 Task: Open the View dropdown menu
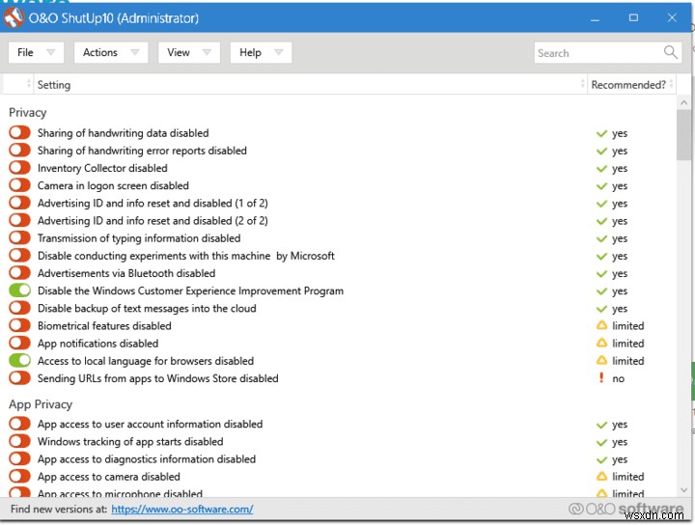pos(190,52)
